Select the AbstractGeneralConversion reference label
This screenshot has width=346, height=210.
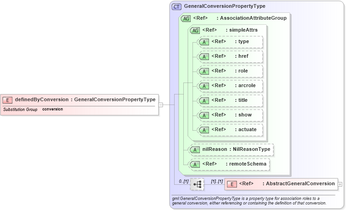tap(300, 183)
